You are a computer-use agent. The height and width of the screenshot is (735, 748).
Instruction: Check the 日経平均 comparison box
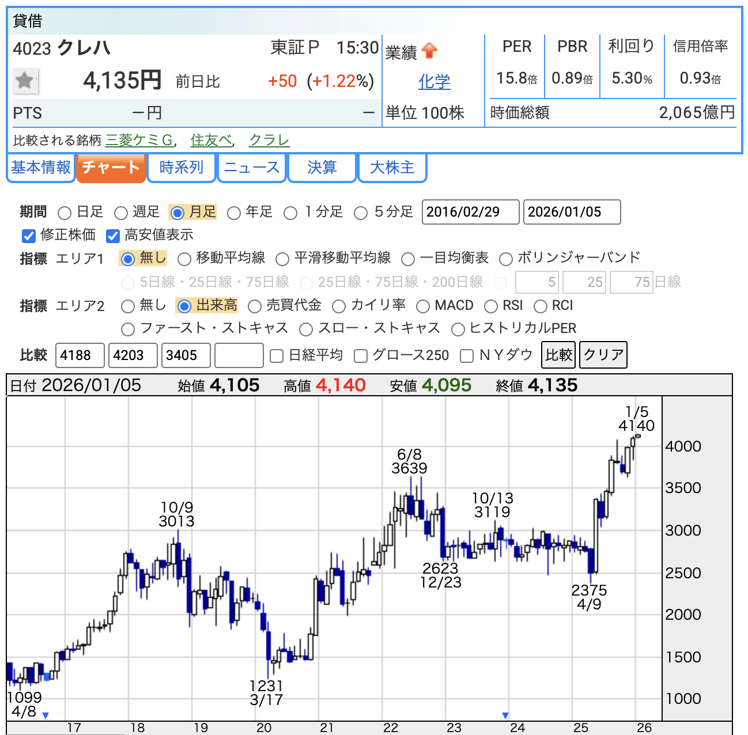click(277, 356)
